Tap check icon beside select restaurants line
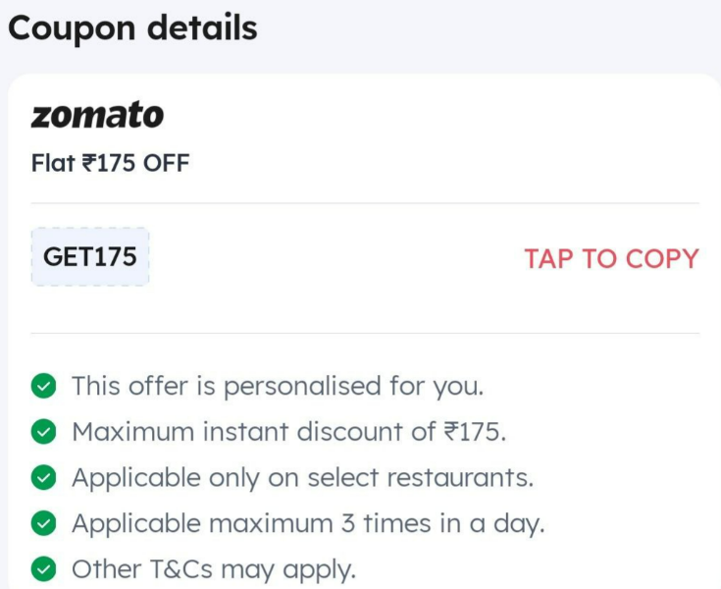 tap(44, 478)
